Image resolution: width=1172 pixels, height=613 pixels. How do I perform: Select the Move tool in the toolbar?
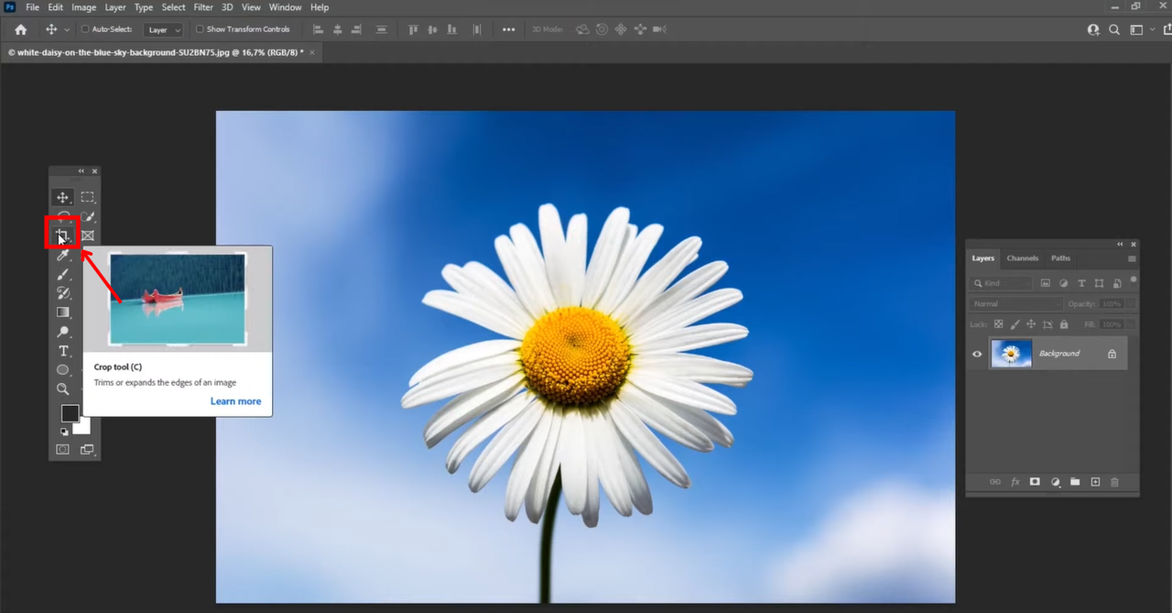click(x=63, y=197)
